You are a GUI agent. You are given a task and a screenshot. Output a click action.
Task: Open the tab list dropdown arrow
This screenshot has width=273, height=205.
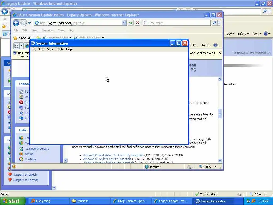pos(21,46)
